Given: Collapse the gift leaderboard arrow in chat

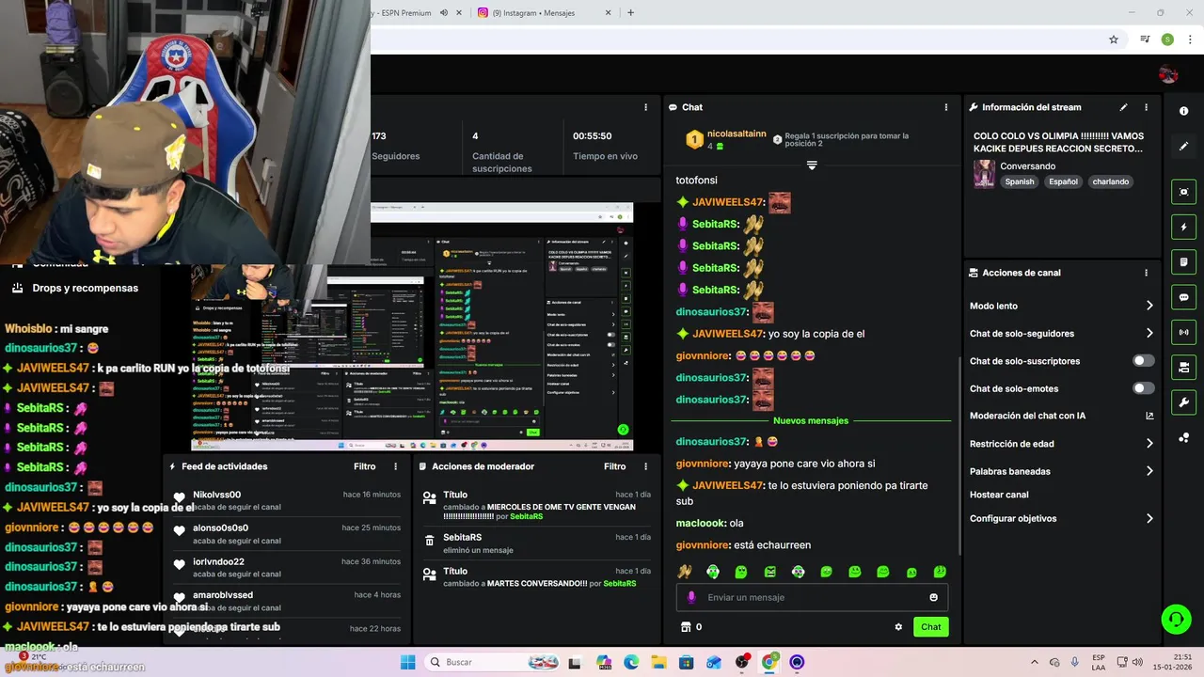Looking at the screenshot, I should [x=812, y=165].
